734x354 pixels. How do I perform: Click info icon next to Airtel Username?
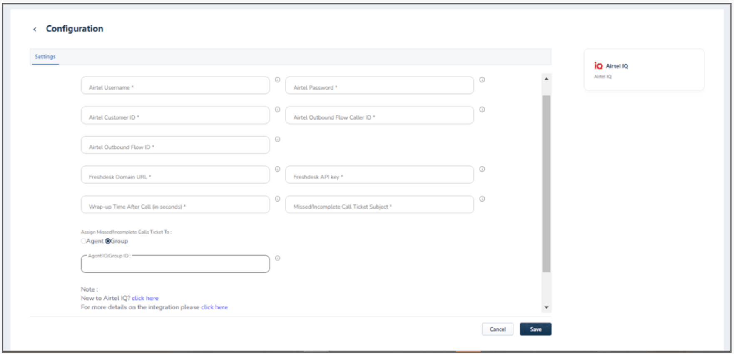coord(277,80)
